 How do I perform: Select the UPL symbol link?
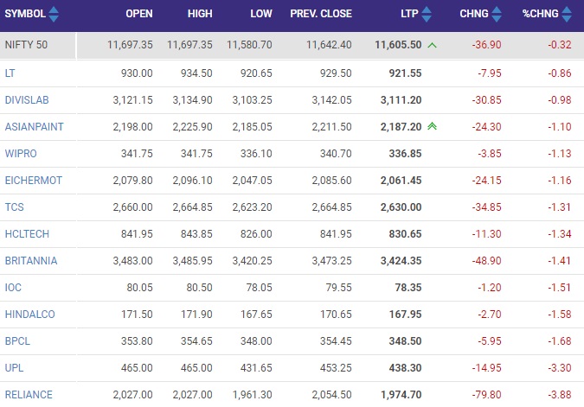(15, 367)
